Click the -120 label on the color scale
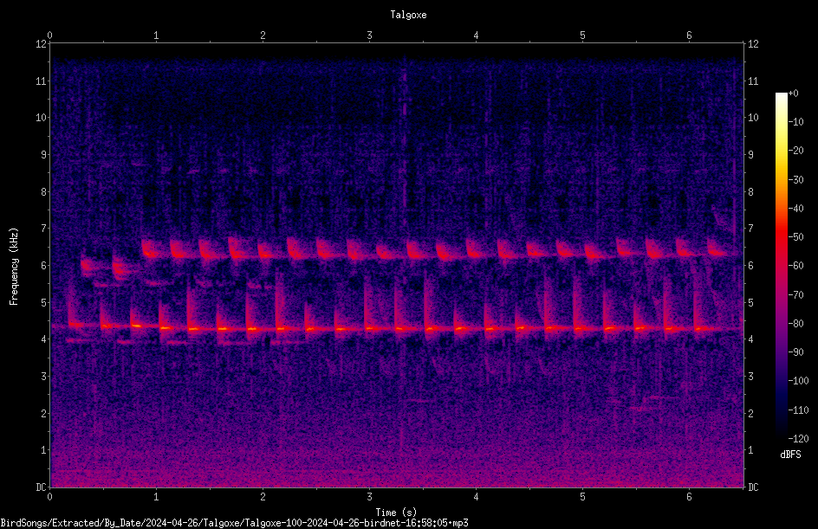 798,438
